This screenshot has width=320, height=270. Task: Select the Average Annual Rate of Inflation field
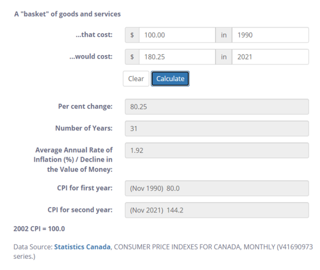217,151
